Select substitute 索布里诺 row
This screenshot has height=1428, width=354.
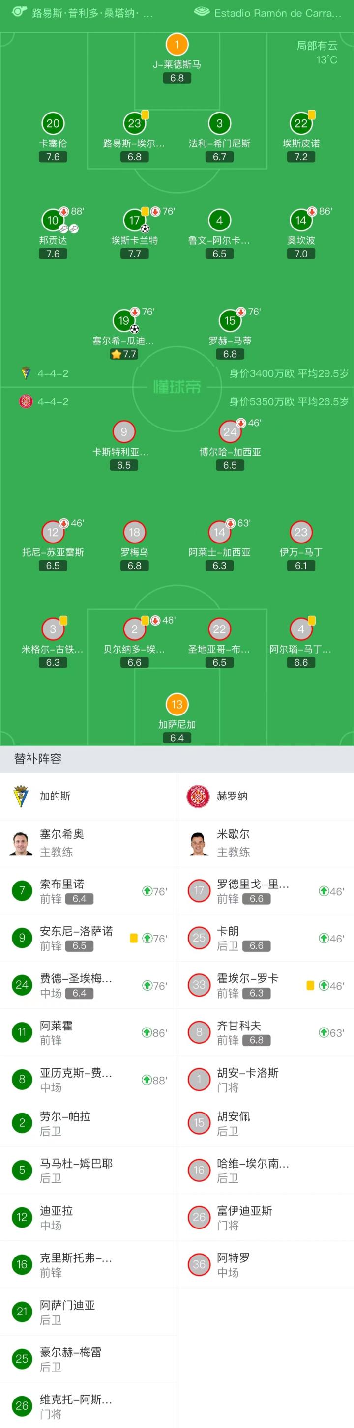click(x=89, y=891)
